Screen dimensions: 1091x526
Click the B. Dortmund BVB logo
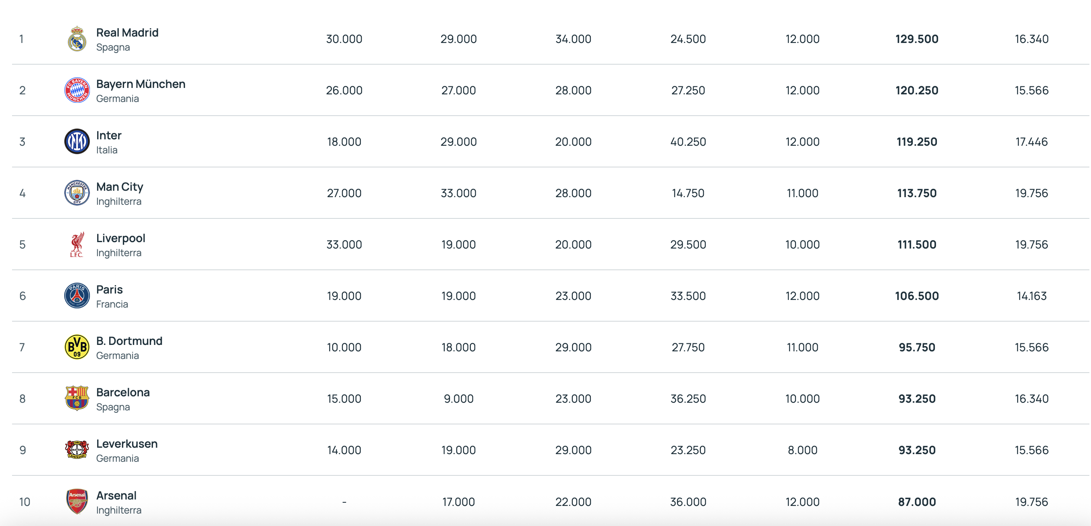coord(77,347)
